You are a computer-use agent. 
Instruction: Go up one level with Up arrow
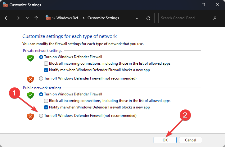point(36,18)
